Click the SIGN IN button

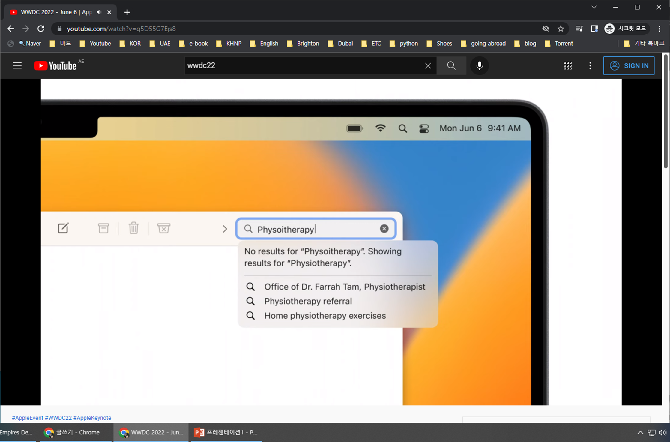[629, 65]
